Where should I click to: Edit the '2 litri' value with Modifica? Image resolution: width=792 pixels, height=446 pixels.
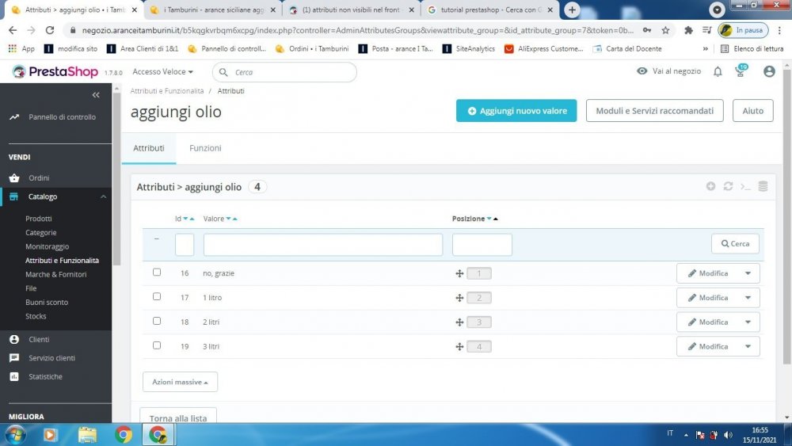[x=707, y=322]
